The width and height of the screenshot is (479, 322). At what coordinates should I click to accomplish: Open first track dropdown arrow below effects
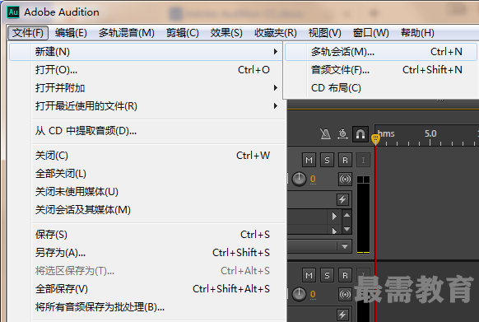coord(345,246)
